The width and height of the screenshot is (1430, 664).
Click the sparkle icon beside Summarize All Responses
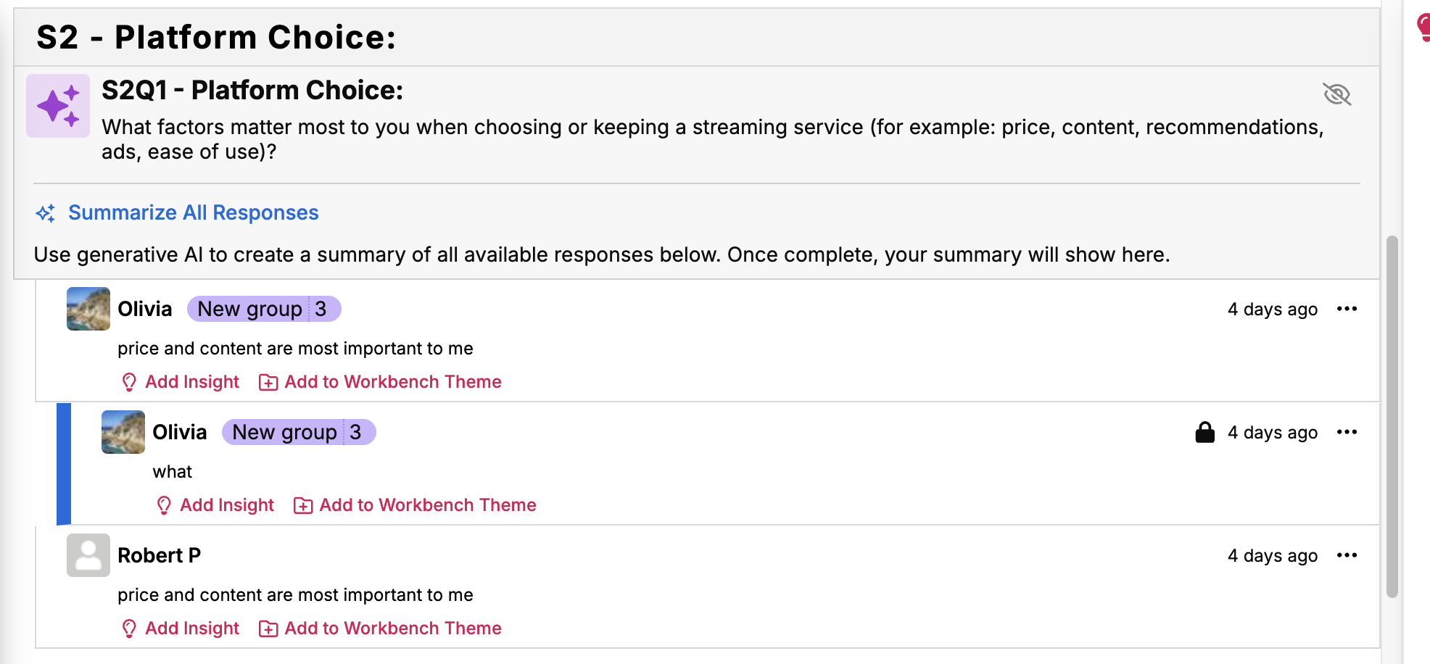click(x=46, y=213)
